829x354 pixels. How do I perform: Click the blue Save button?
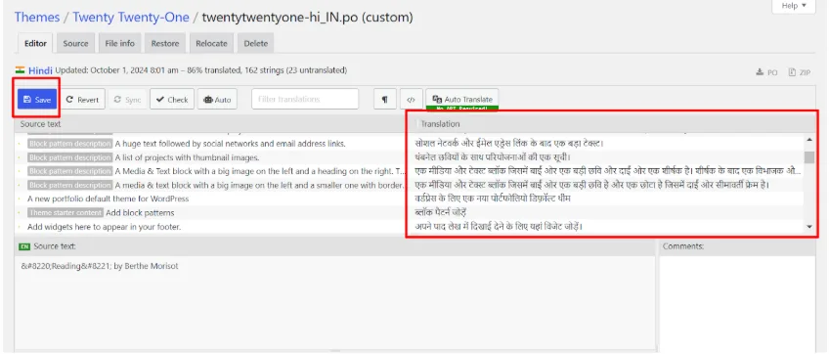tap(37, 100)
